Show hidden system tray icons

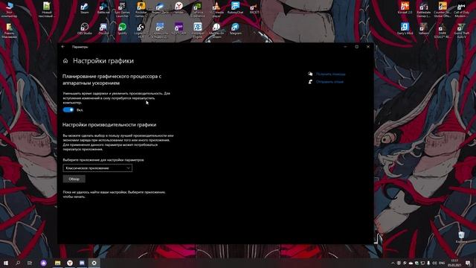pyautogui.click(x=393, y=263)
